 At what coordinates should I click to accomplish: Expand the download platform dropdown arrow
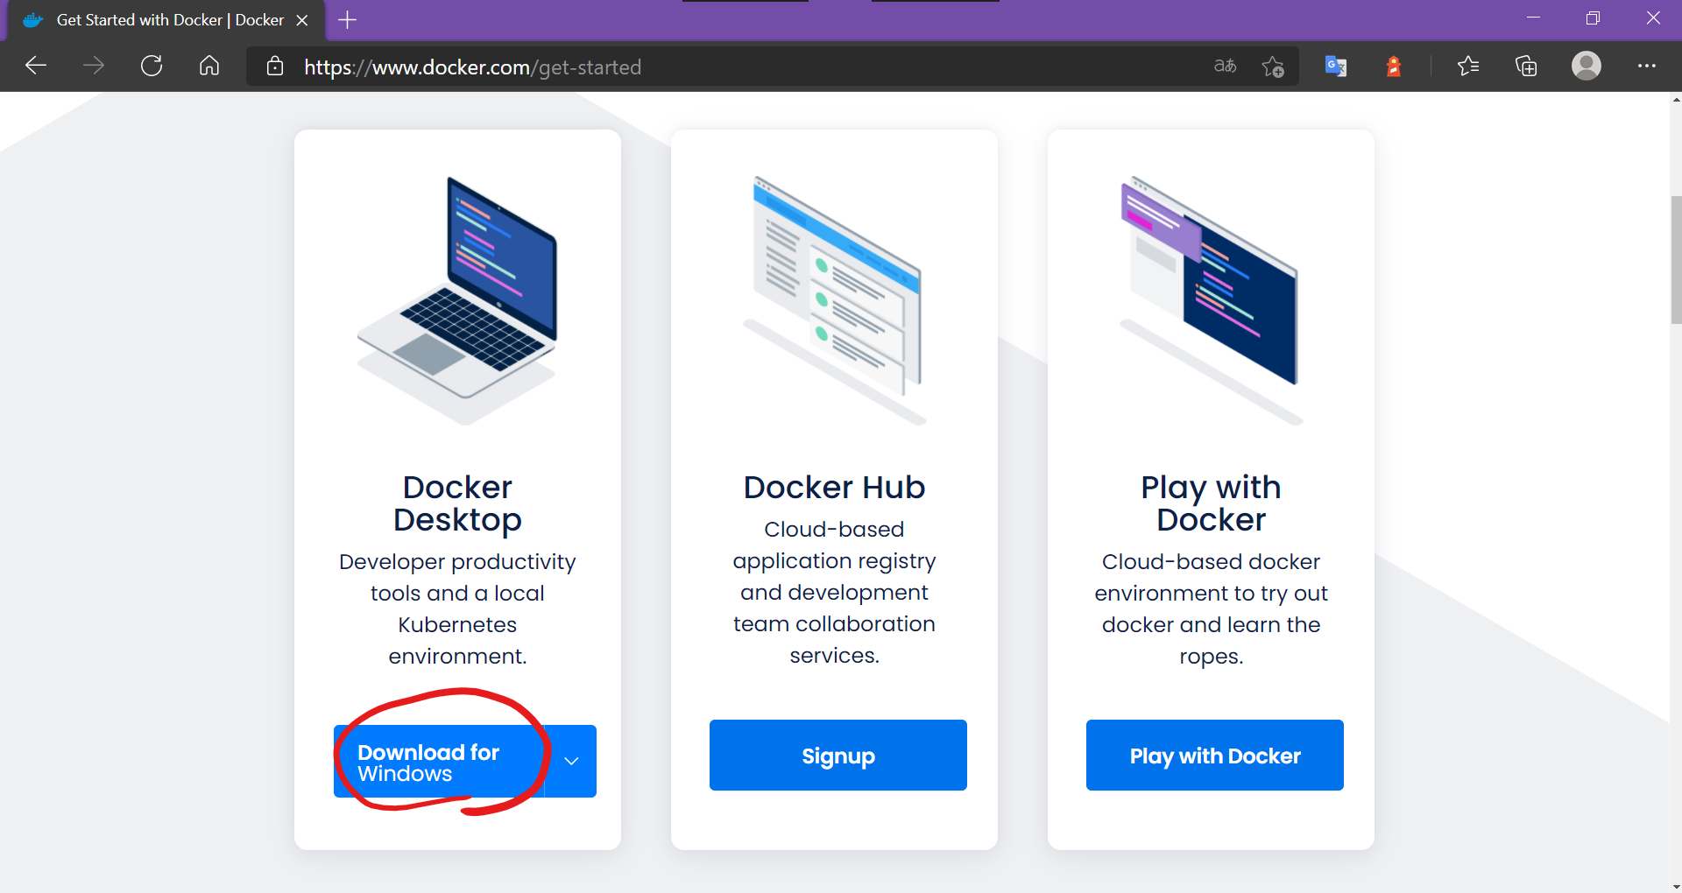pos(571,762)
